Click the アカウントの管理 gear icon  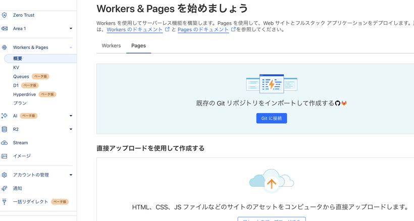click(4, 175)
